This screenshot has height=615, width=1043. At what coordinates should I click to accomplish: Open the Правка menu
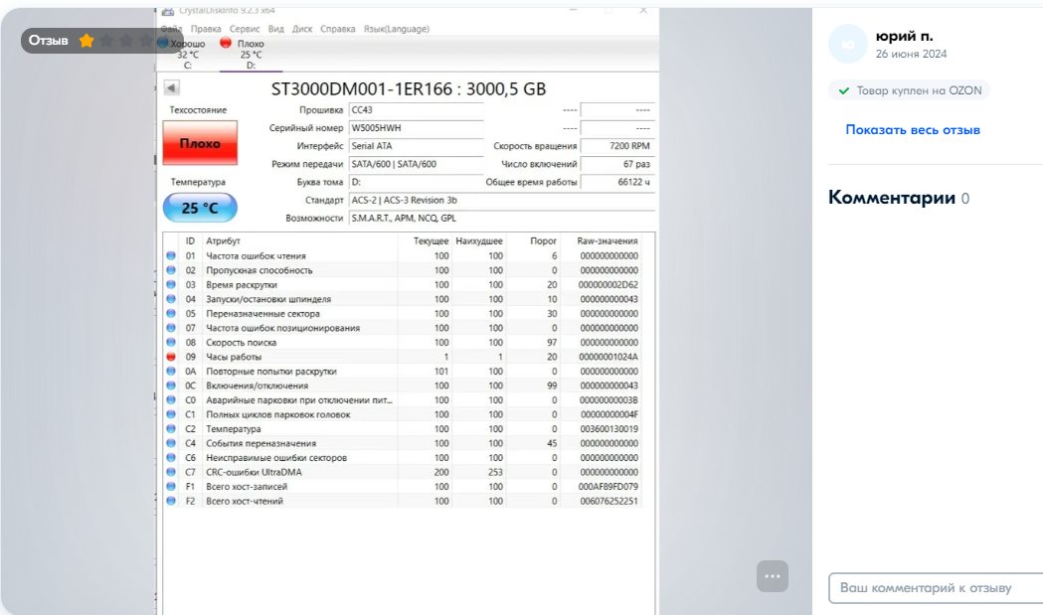click(206, 29)
